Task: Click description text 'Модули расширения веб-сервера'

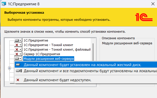Action: pyautogui.click(x=127, y=43)
